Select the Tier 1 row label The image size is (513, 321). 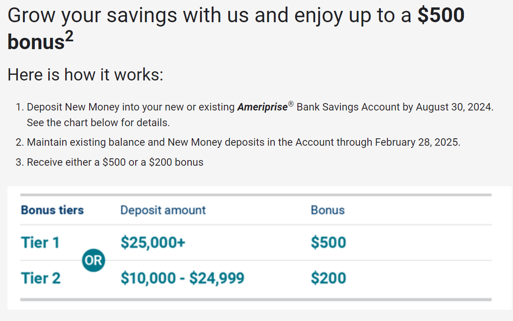click(40, 242)
